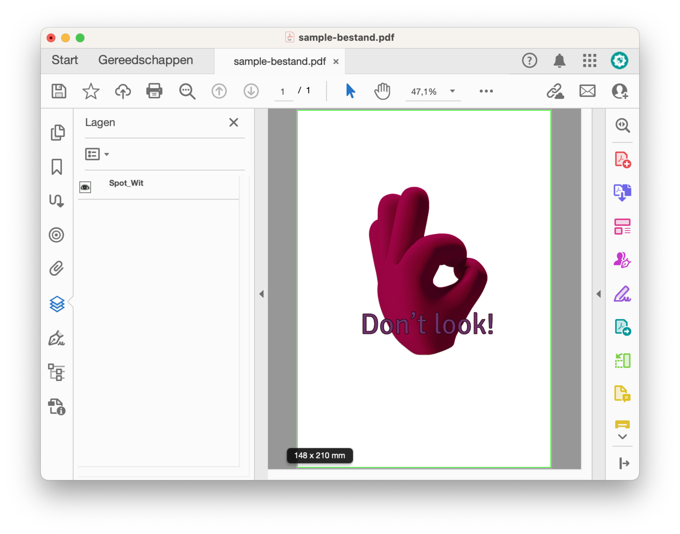Launch Export PDF tool
This screenshot has width=680, height=534.
coord(623,193)
